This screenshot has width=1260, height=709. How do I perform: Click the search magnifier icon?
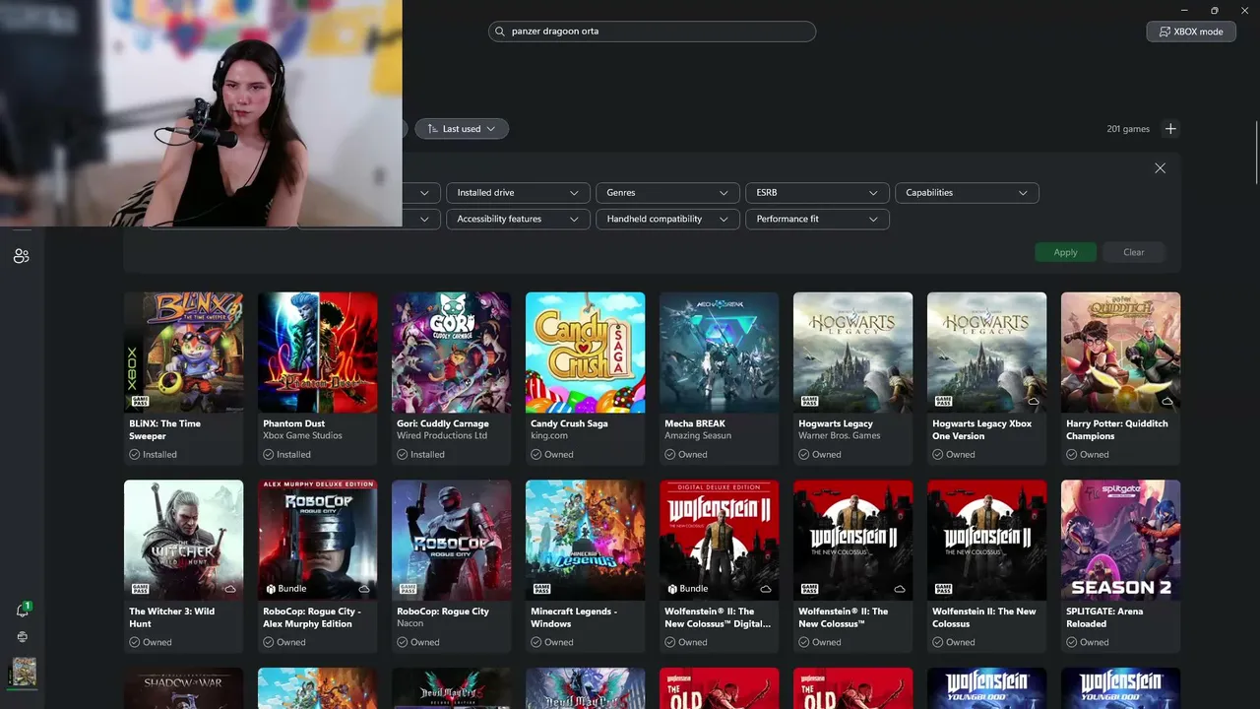pyautogui.click(x=501, y=32)
